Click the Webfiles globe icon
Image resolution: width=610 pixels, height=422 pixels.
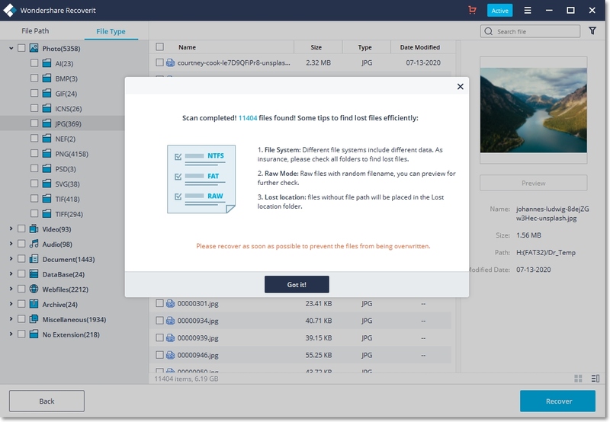point(34,289)
